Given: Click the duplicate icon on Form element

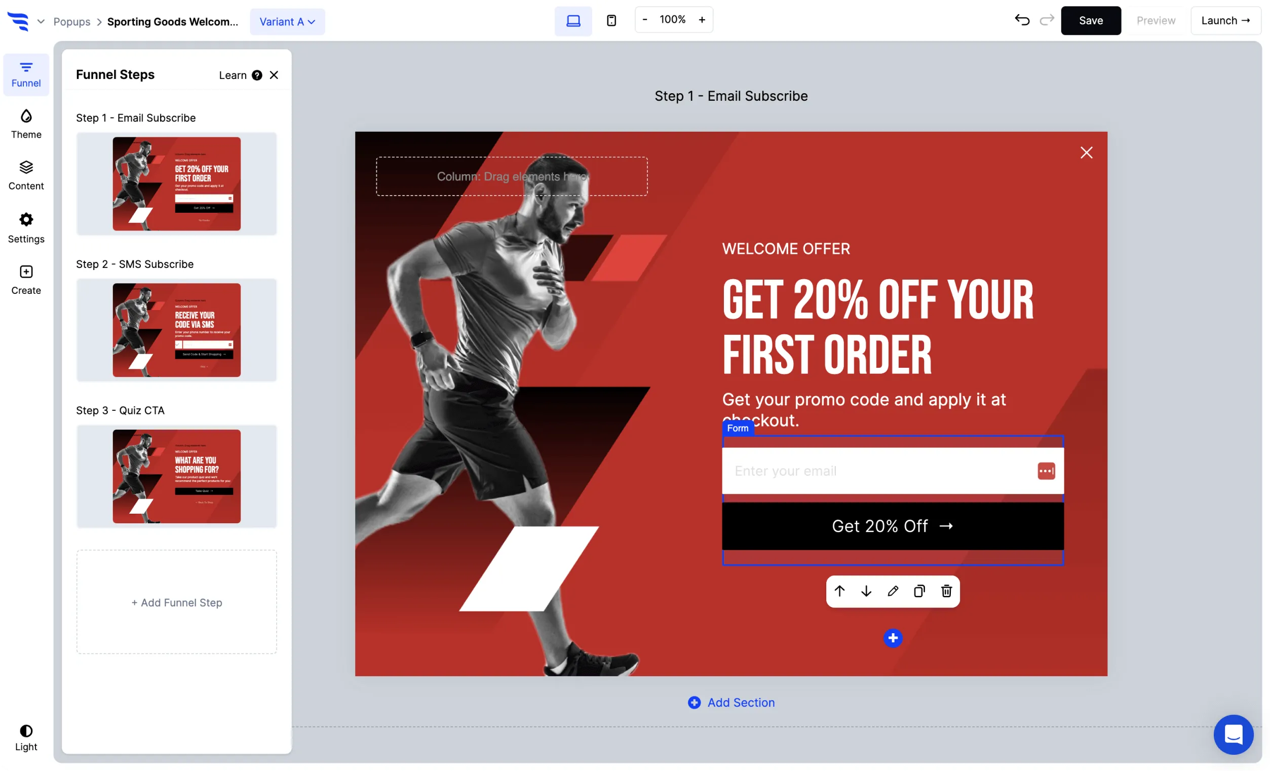Looking at the screenshot, I should 920,591.
